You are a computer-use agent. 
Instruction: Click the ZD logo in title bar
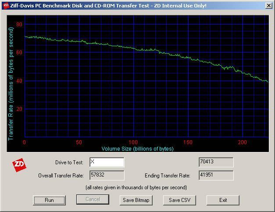(6, 6)
